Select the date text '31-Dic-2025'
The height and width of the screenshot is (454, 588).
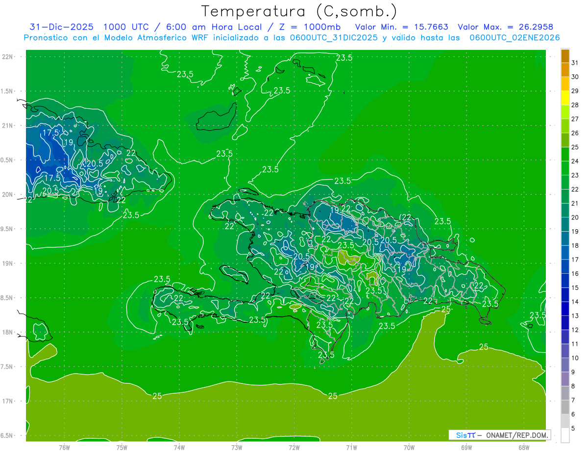61,27
